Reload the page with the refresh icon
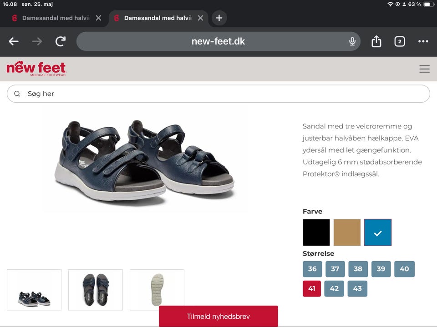 pyautogui.click(x=60, y=41)
